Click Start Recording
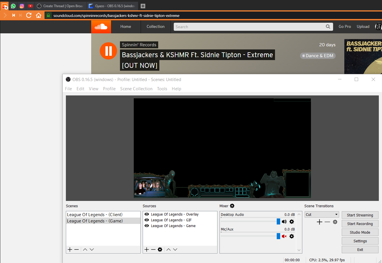This screenshot has width=382, height=263. pyautogui.click(x=360, y=224)
